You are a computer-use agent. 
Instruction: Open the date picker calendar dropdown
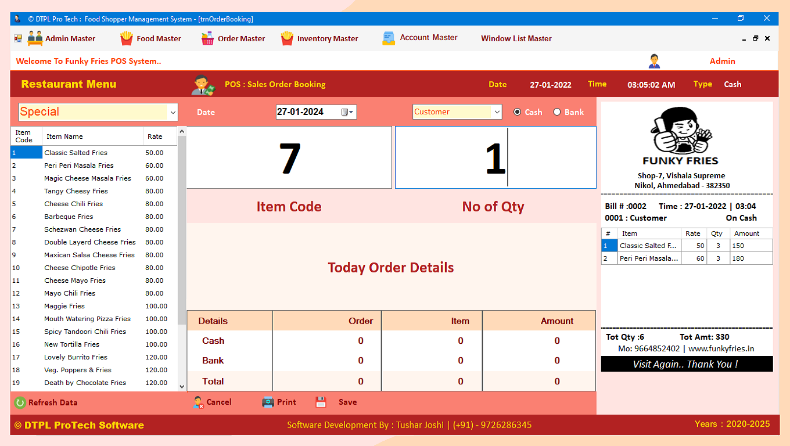347,112
